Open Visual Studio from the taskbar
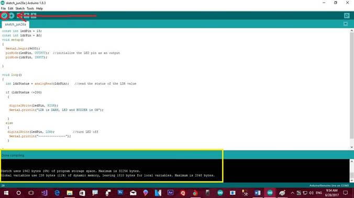This screenshot has width=354, height=198. point(44,193)
